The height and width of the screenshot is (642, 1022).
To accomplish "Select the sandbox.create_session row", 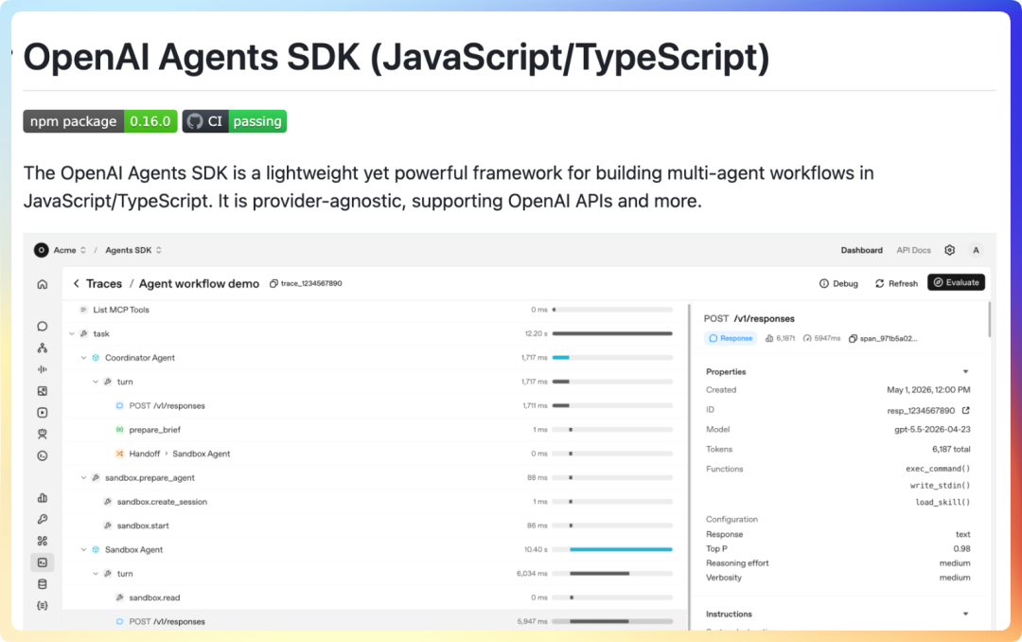I will click(x=376, y=502).
